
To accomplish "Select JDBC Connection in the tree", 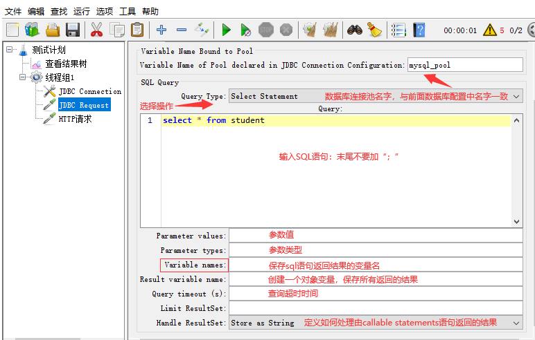I will [89, 91].
